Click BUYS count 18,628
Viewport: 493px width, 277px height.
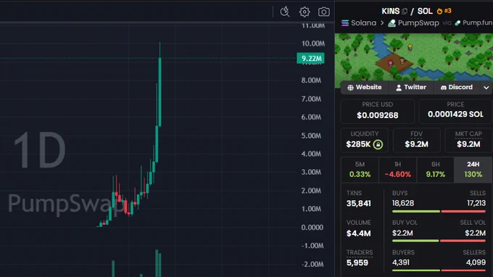coord(403,204)
